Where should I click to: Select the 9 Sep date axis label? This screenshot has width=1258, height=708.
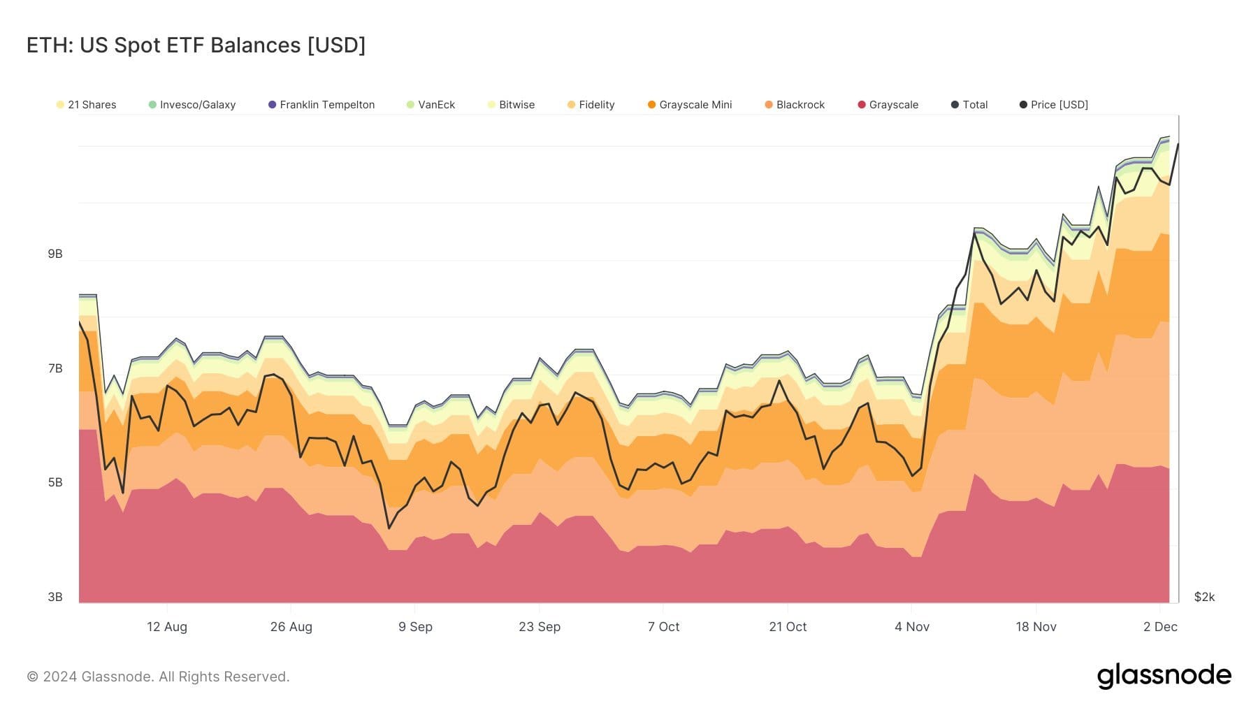tap(415, 627)
